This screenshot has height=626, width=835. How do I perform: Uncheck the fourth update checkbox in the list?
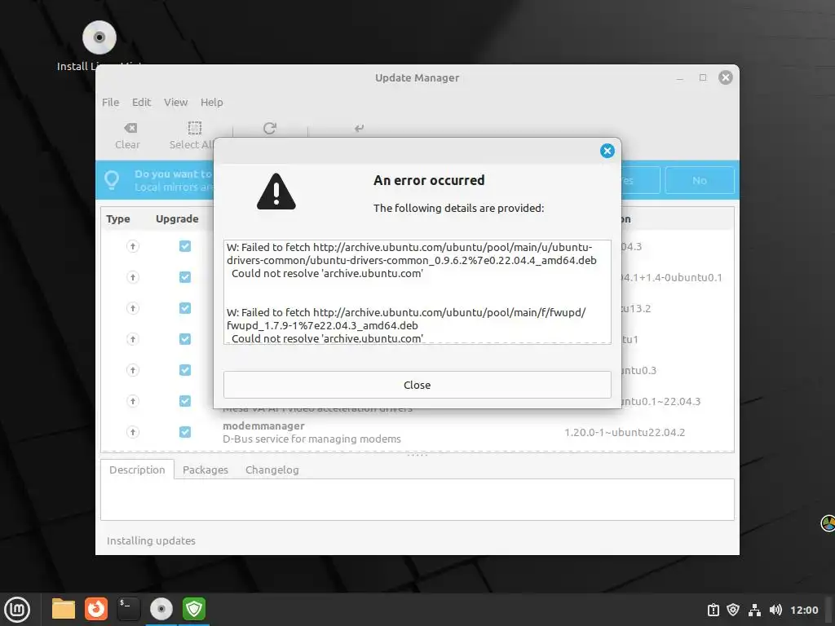pos(185,339)
